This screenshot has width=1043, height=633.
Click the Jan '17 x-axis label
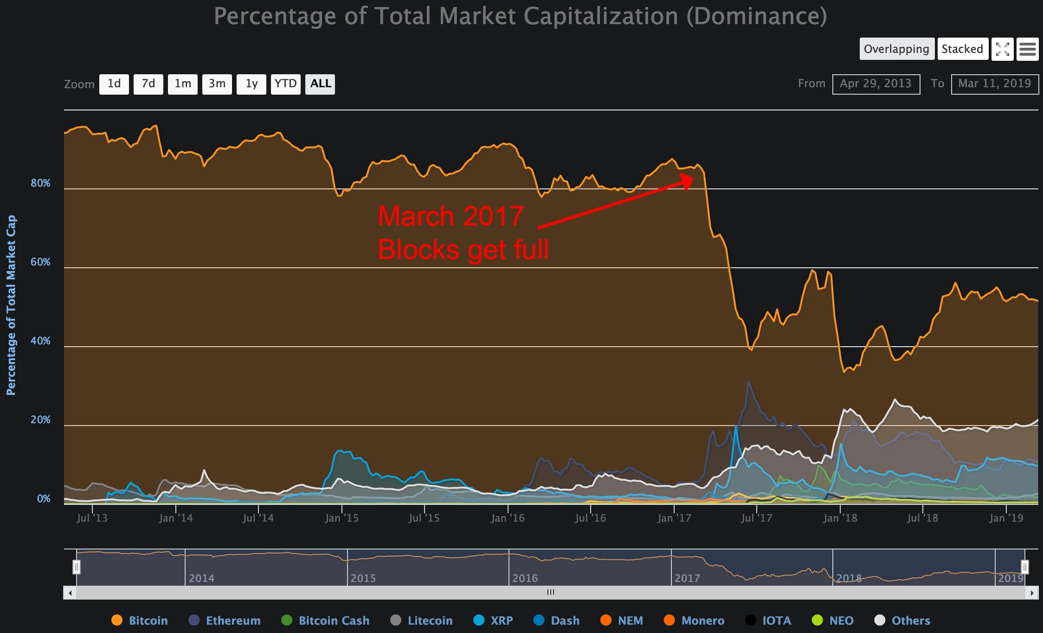pos(674,518)
